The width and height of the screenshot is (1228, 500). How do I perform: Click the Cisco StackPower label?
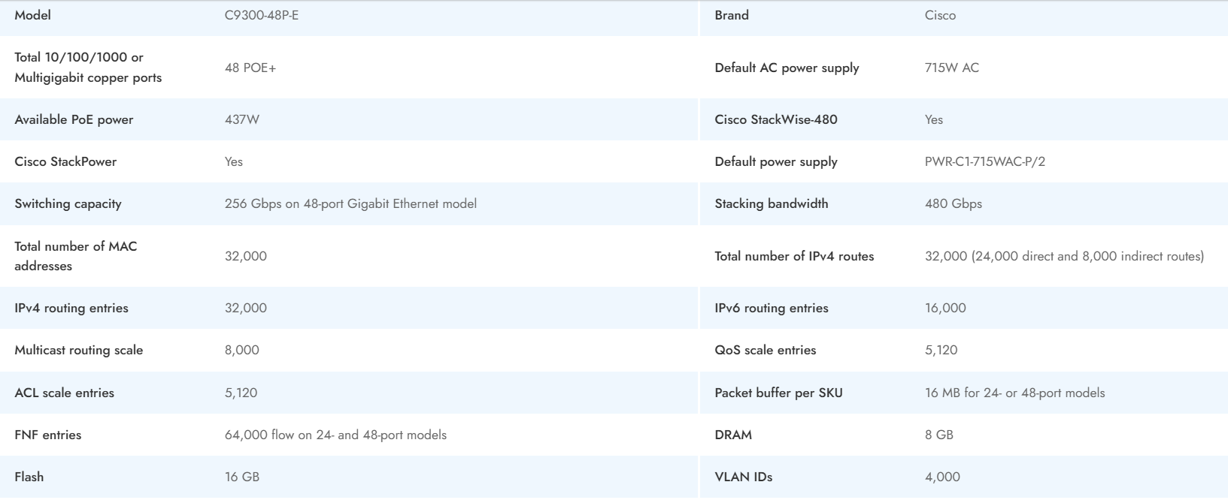[x=65, y=161]
